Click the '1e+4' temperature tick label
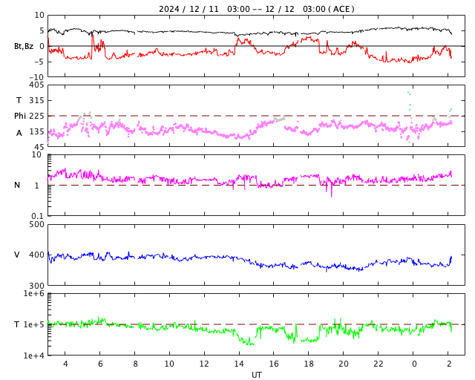The image size is (475, 380). [34, 356]
